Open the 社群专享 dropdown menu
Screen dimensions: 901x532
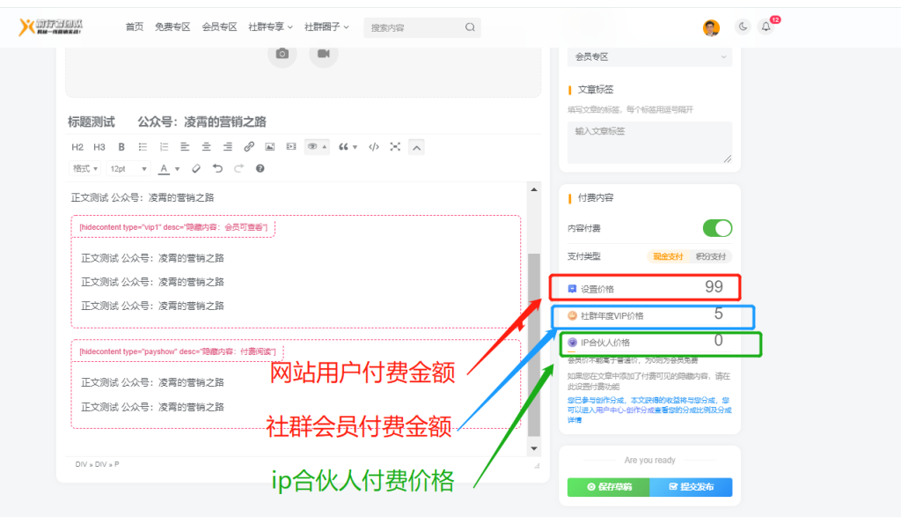pos(267,26)
